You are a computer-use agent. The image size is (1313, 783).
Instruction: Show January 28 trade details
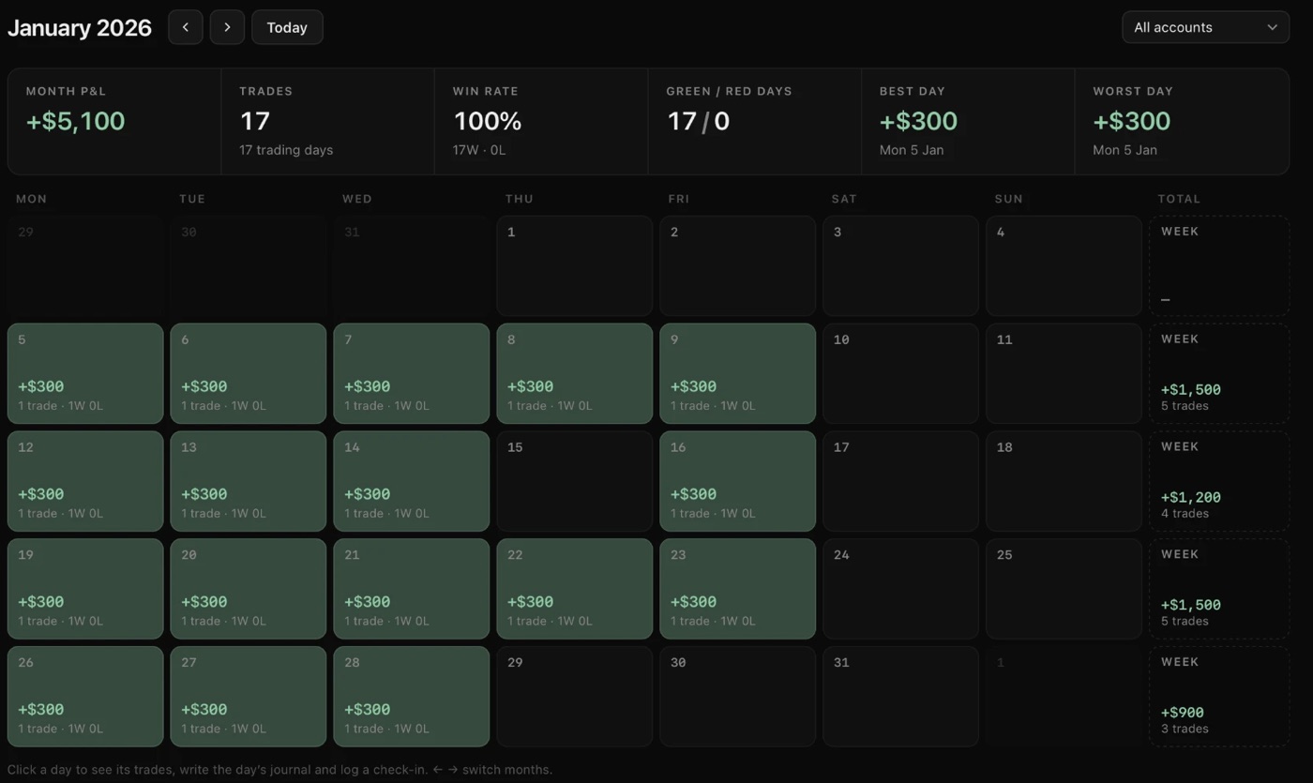pos(412,697)
